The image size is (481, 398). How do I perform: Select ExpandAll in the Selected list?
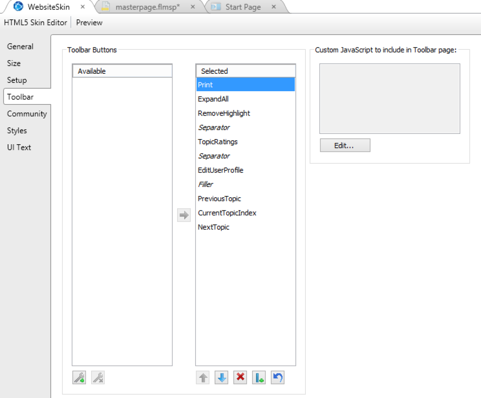pyautogui.click(x=245, y=99)
